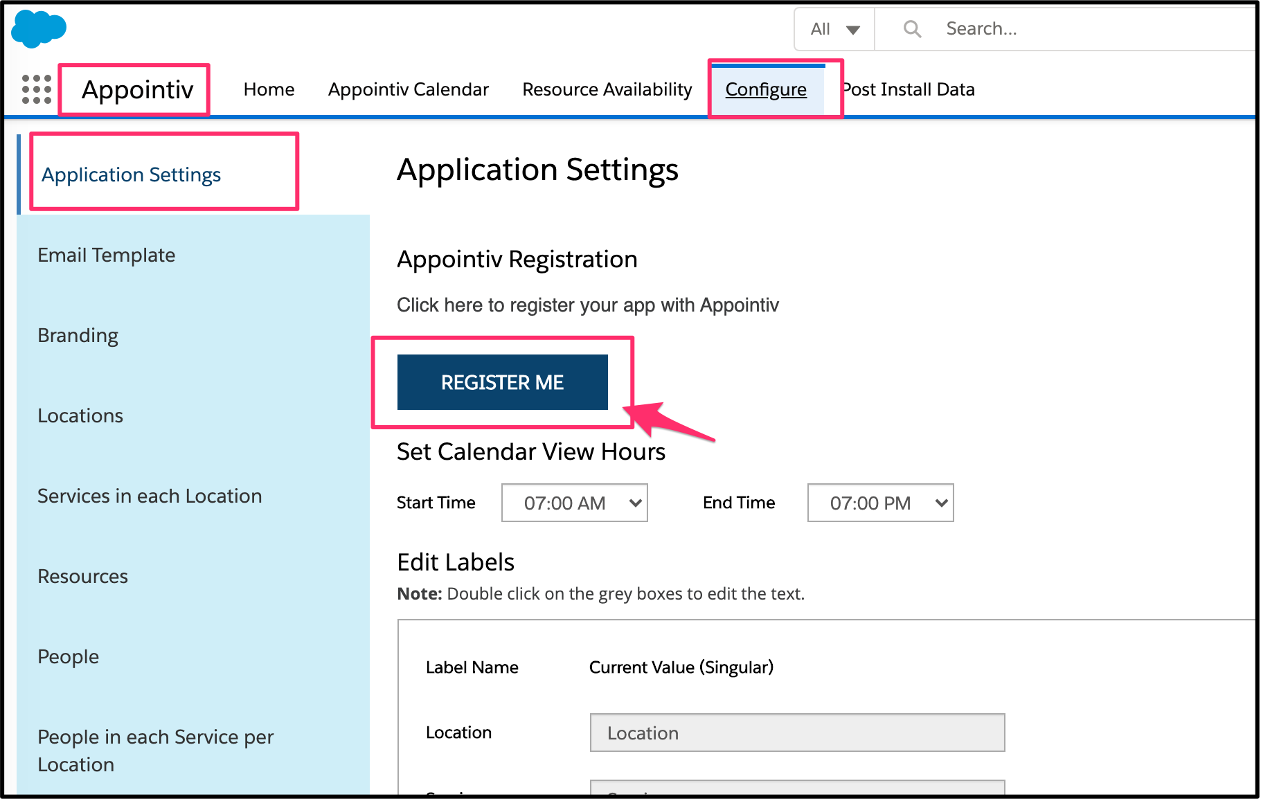The height and width of the screenshot is (799, 1288).
Task: Click 'Click here to register your app' text
Action: click(x=588, y=305)
